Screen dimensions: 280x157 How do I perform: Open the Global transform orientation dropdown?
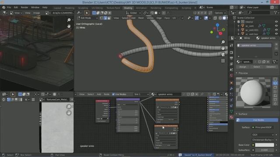pyautogui.click(x=133, y=13)
